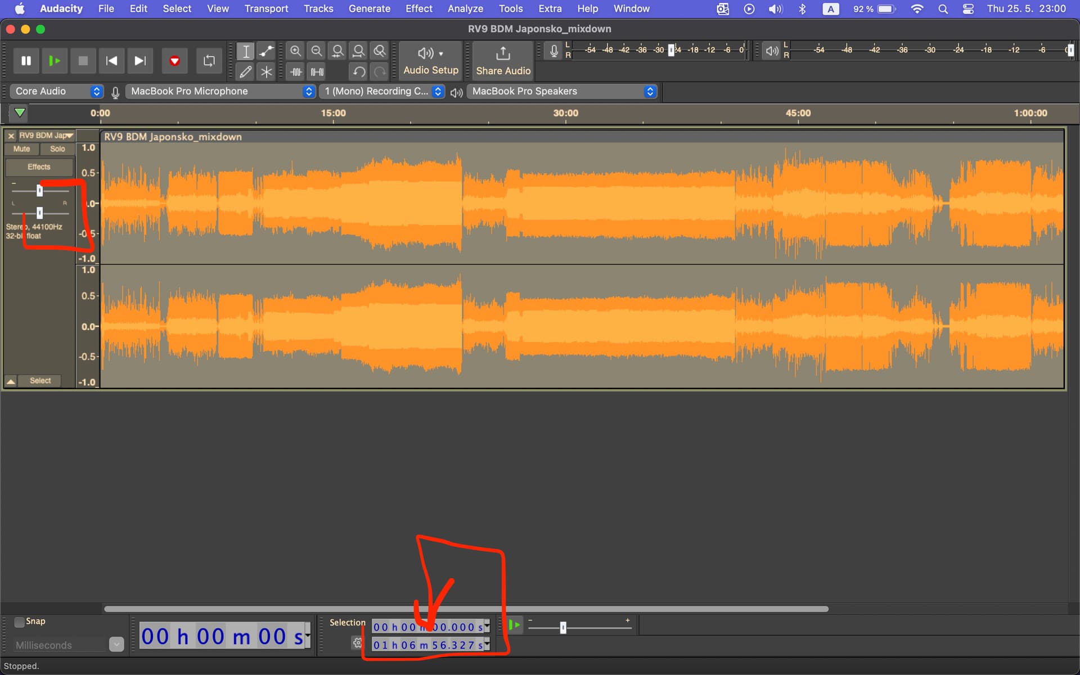Mute the RV9 BDM Japonsko track
This screenshot has height=675, width=1080.
click(x=21, y=149)
